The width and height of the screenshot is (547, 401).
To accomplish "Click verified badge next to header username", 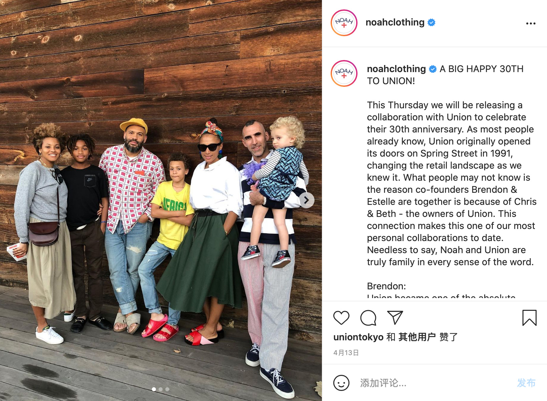I will (x=431, y=22).
